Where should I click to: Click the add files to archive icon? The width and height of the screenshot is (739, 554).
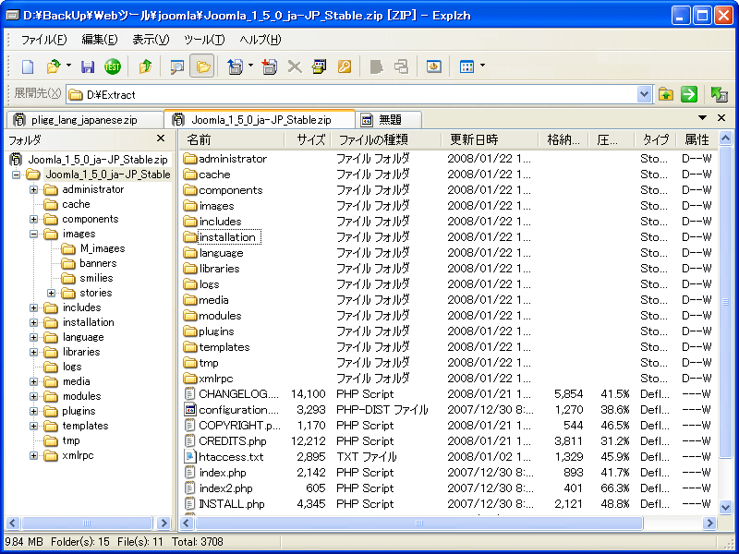(x=270, y=66)
